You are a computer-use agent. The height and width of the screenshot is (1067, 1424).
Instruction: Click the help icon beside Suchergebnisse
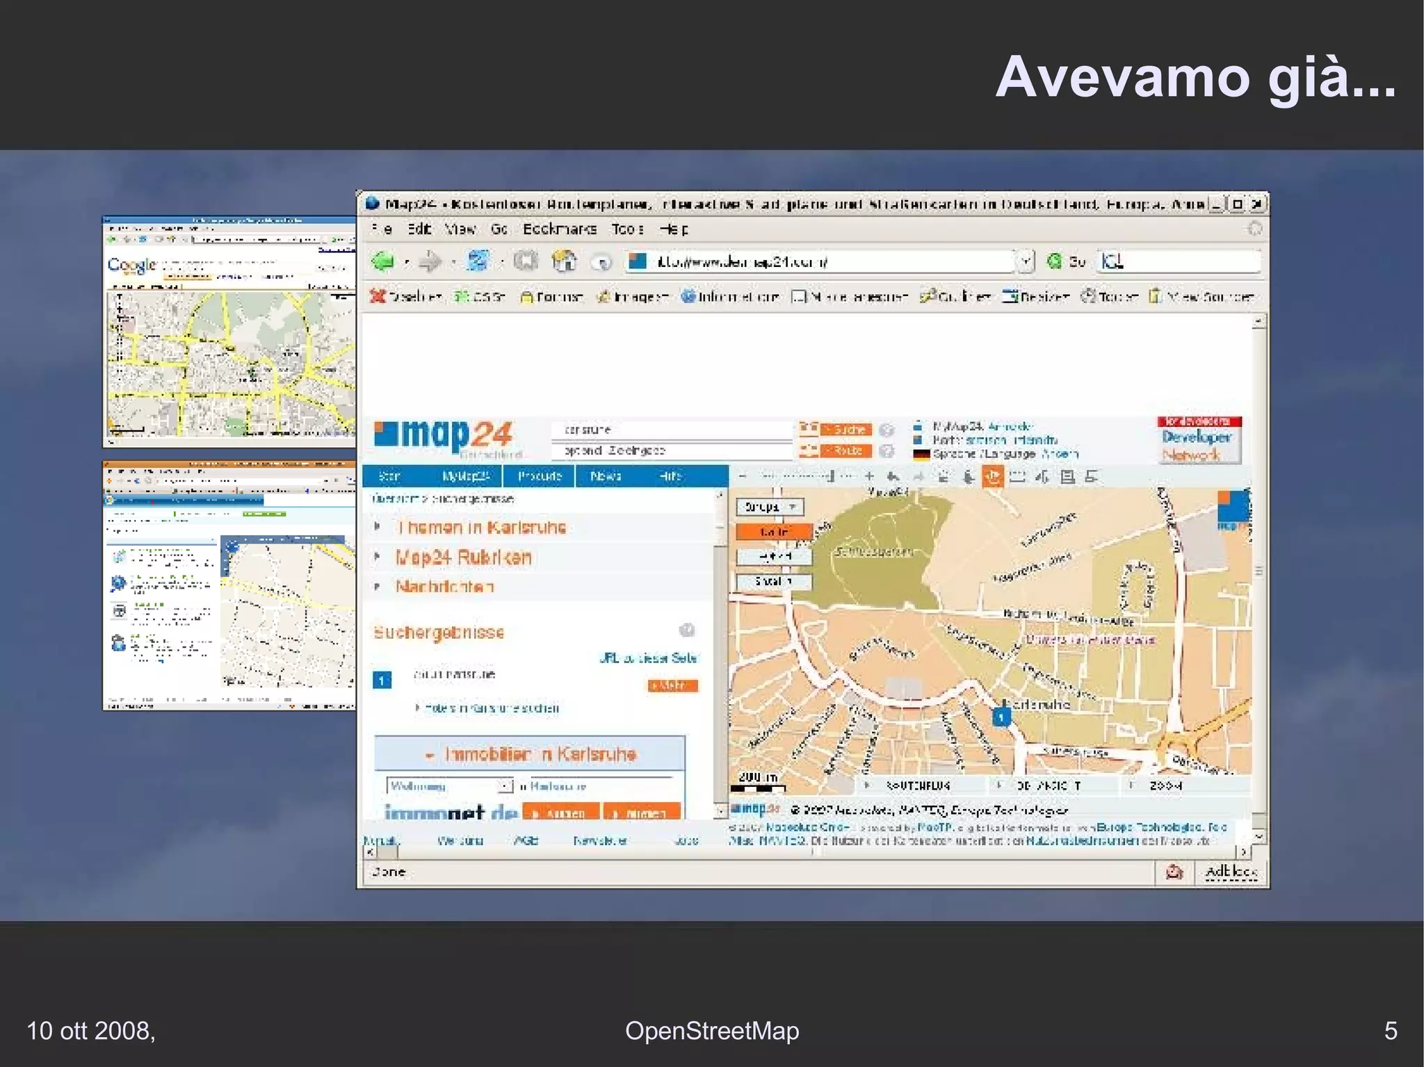[686, 630]
